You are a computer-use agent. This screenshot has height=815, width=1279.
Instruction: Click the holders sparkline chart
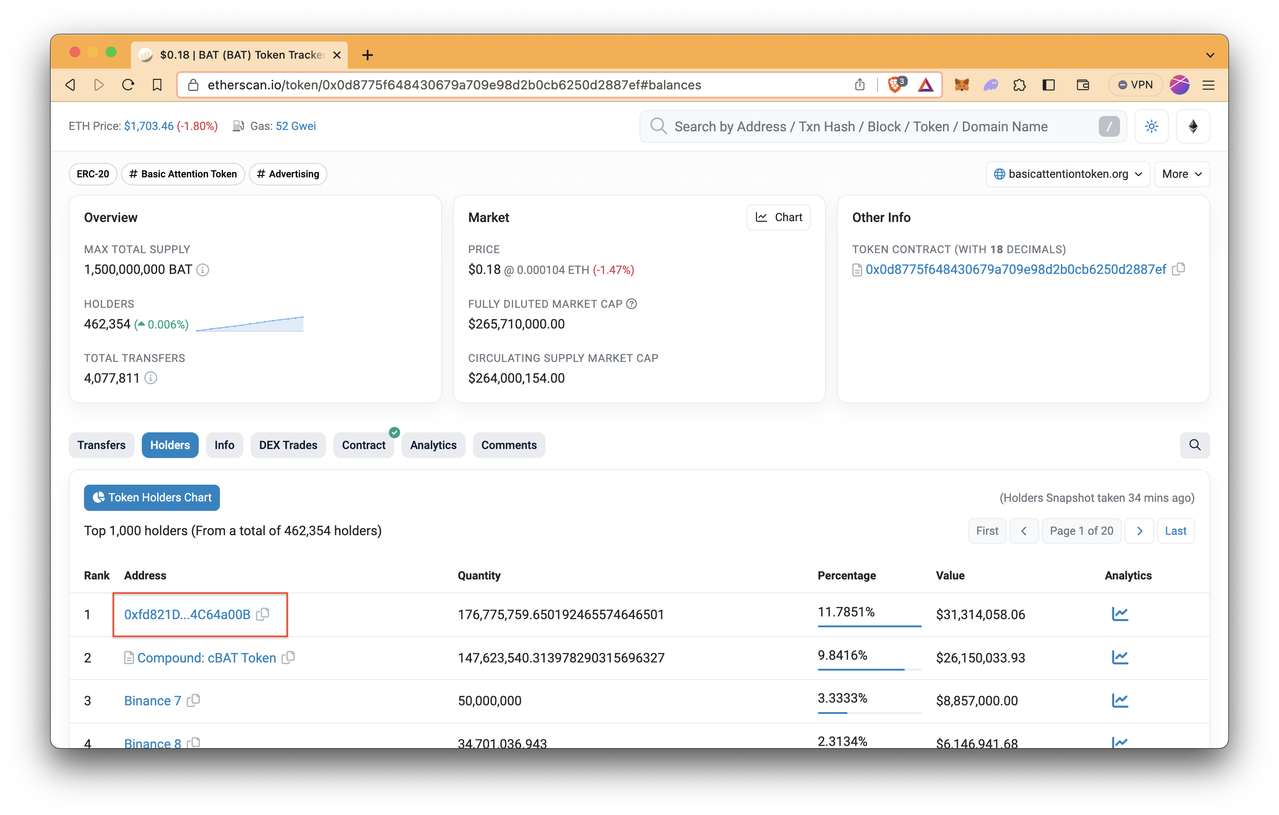[250, 324]
